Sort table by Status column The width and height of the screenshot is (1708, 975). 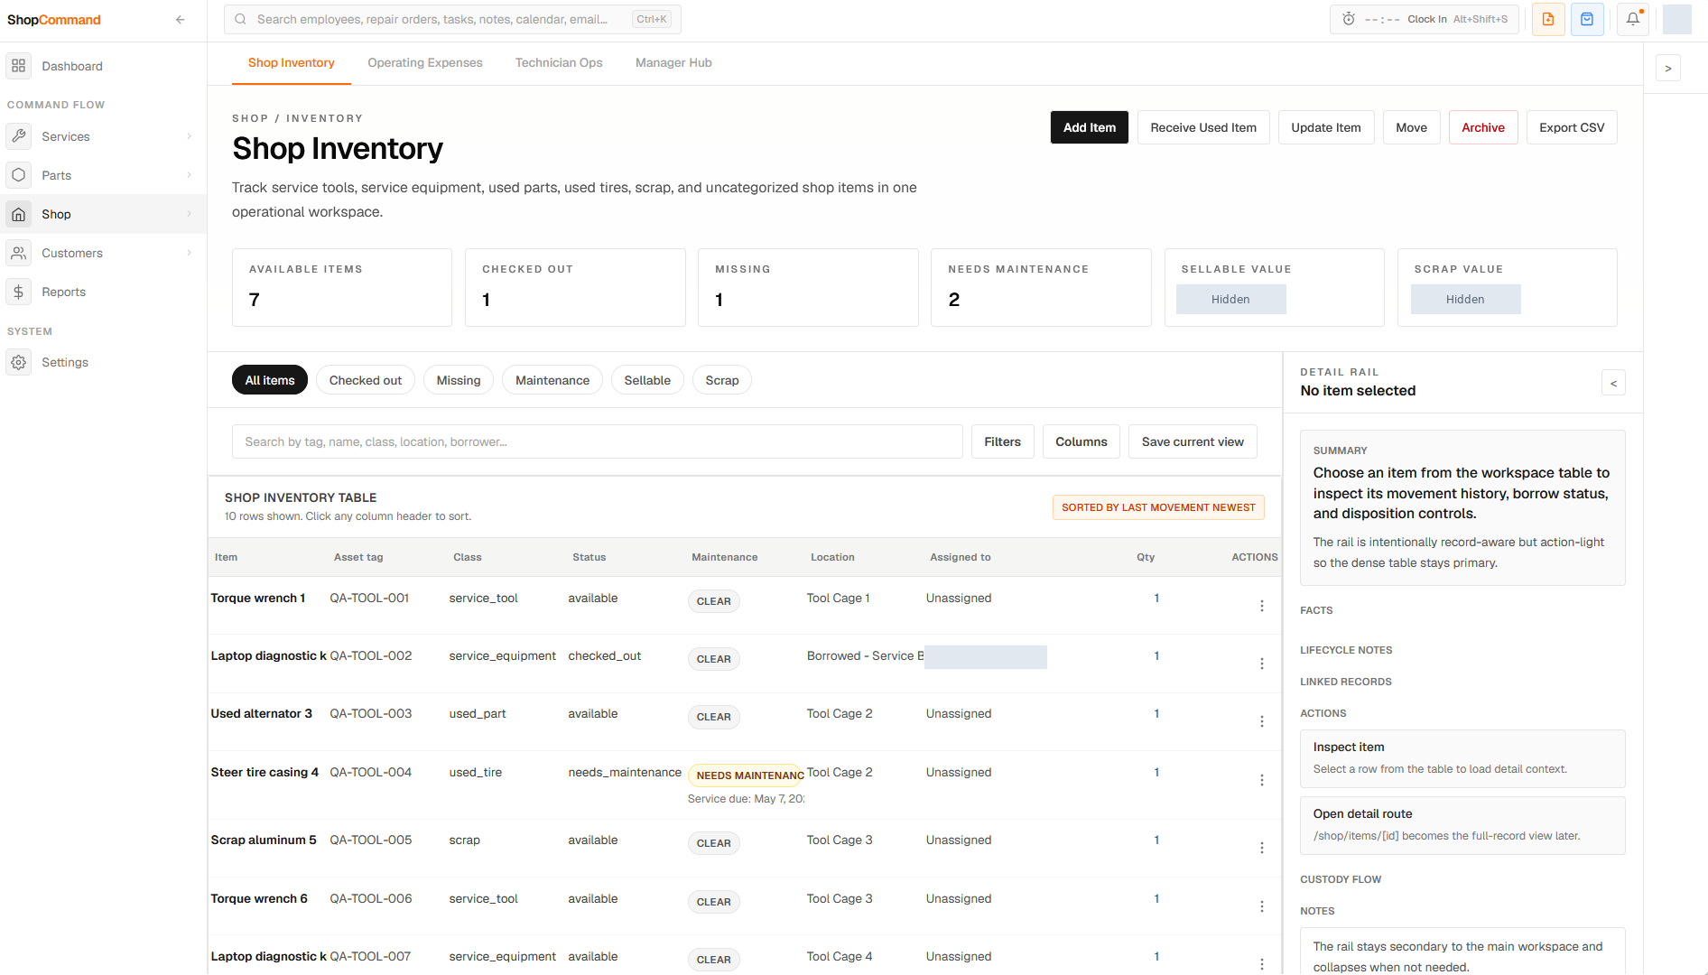tap(589, 557)
